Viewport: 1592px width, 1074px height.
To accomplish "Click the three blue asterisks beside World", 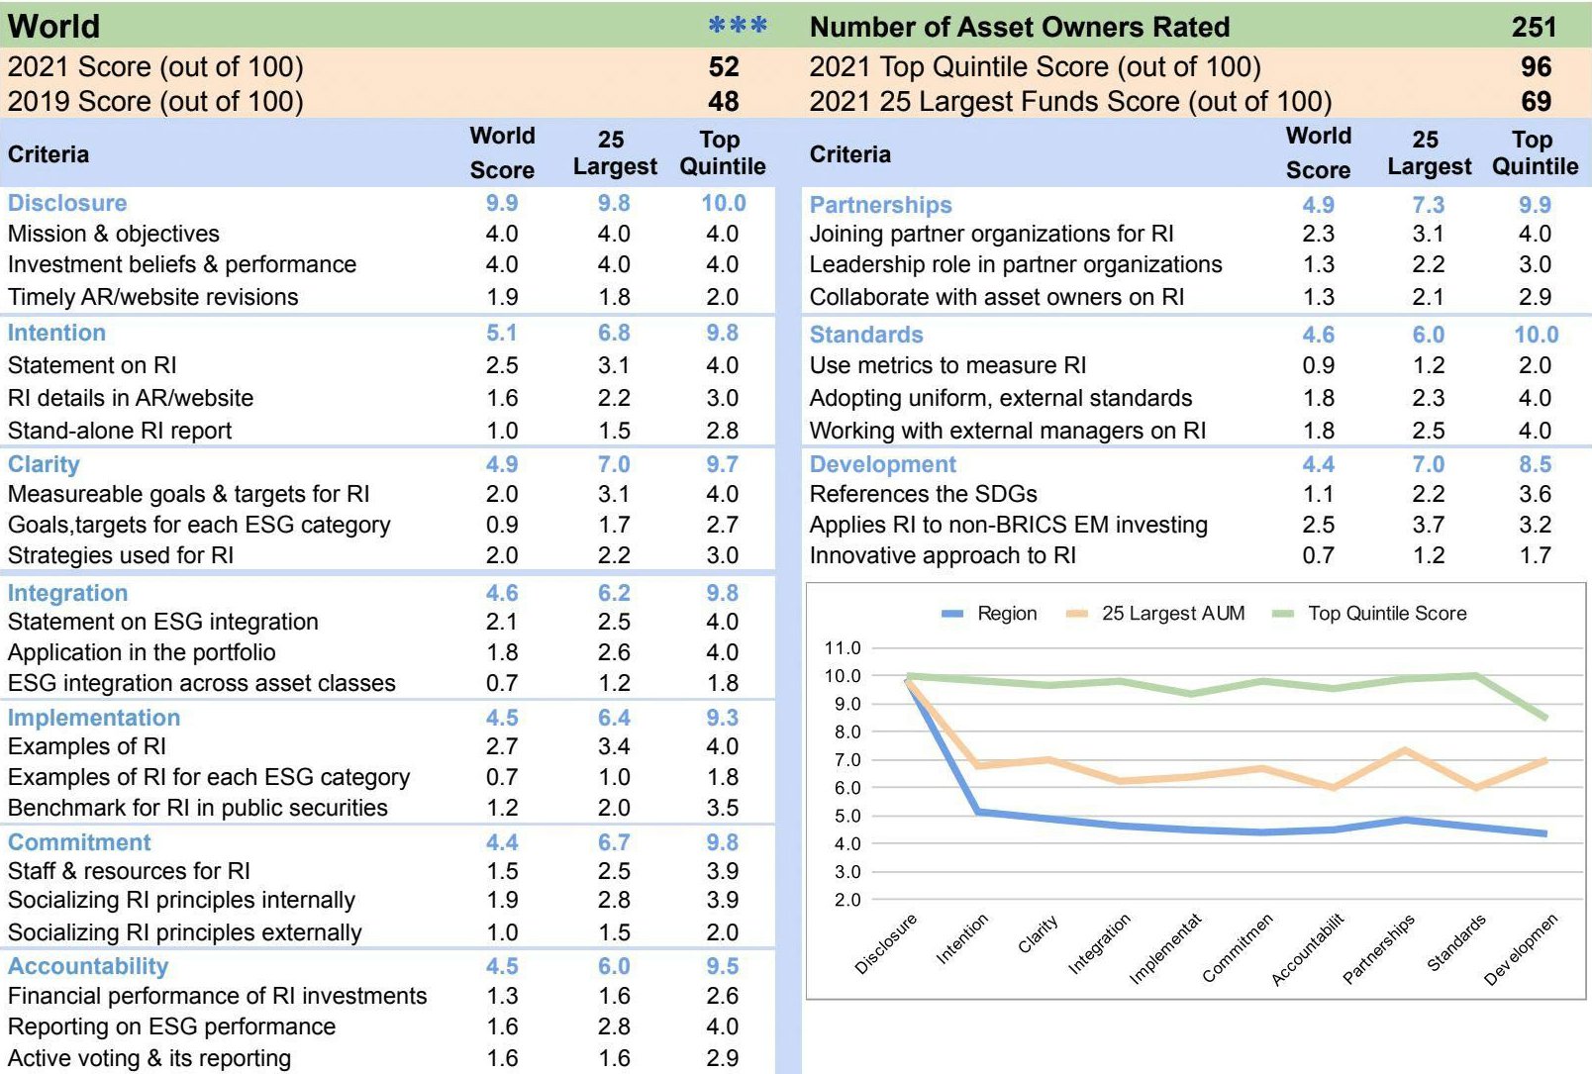I will [x=738, y=27].
